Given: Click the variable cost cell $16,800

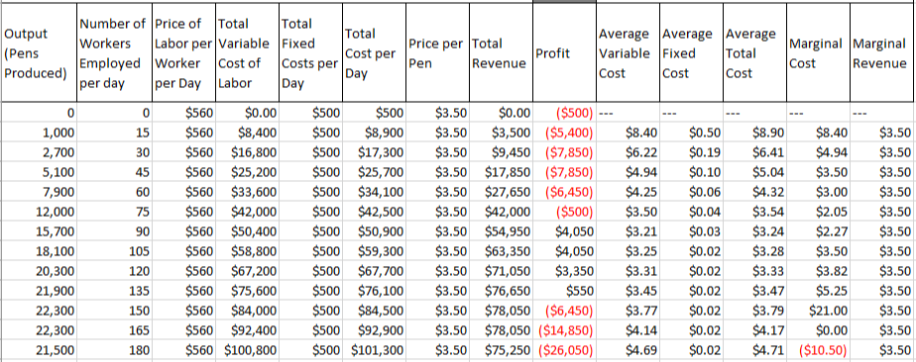Looking at the screenshot, I should [247, 152].
